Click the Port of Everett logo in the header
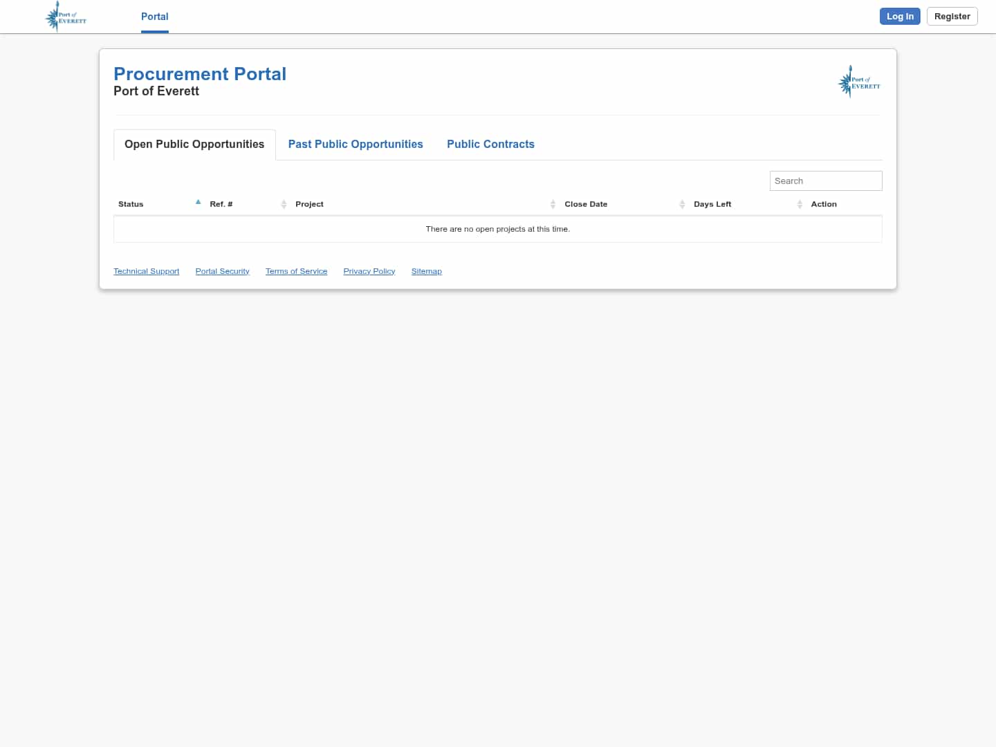Viewport: 996px width, 747px height. coord(66,16)
